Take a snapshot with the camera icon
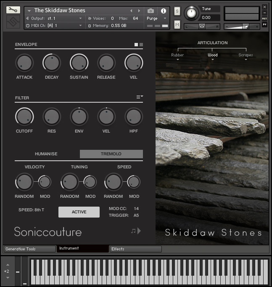Image resolution: width=272 pixels, height=287 pixels. [151, 11]
